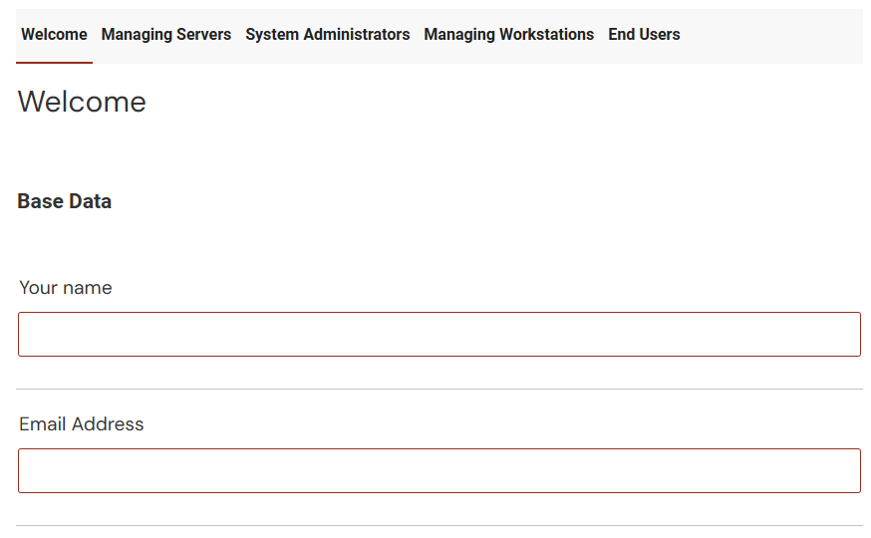This screenshot has width=871, height=538.
Task: Click the red border of the Email Address box
Action: coord(438,449)
